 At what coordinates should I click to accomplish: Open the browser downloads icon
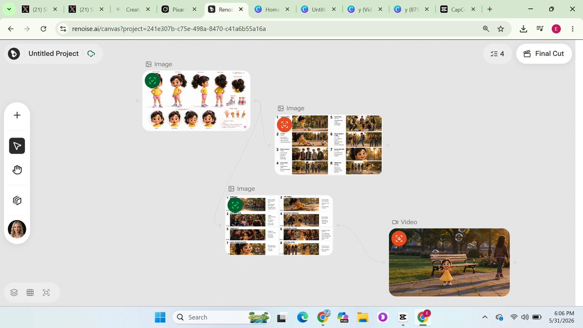tap(524, 29)
